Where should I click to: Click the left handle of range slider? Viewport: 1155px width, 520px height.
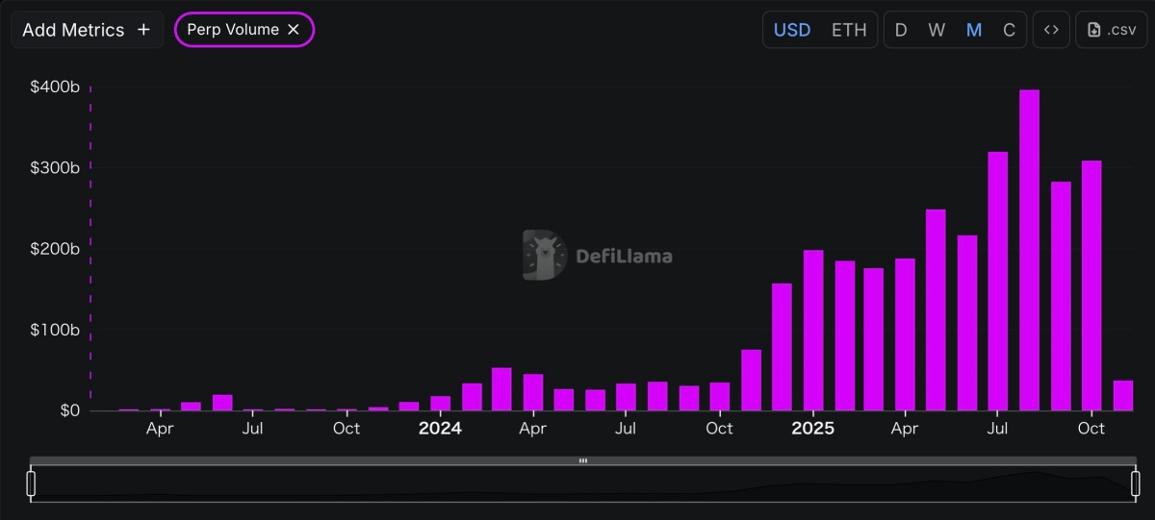[x=31, y=483]
